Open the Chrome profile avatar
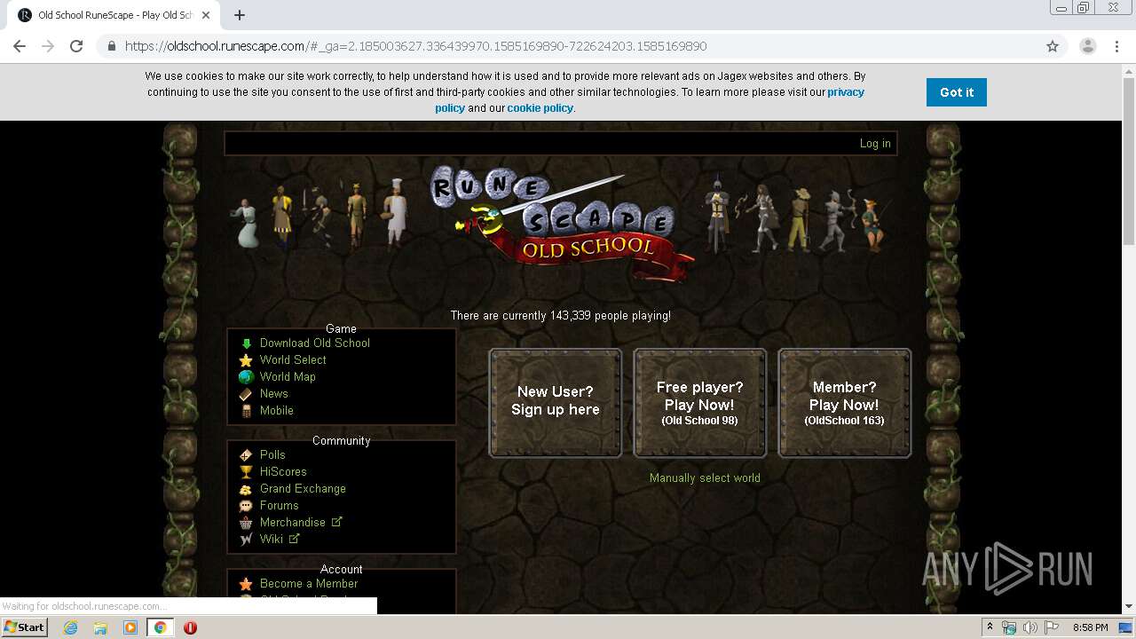 point(1087,46)
